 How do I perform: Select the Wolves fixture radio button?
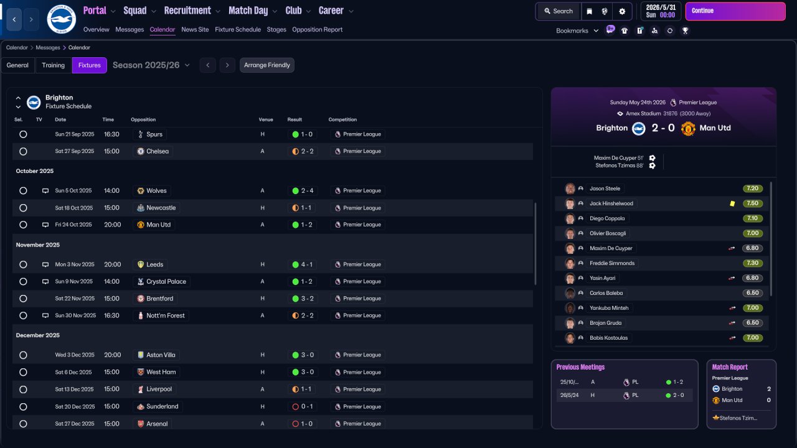point(23,191)
